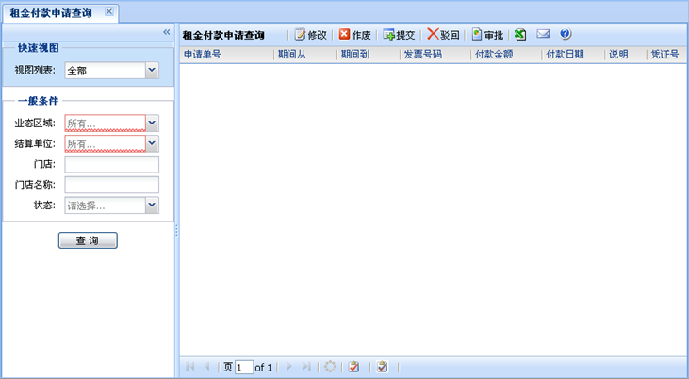The height and width of the screenshot is (379, 689).
Task: Click the 凭证号 column header
Action: [667, 55]
